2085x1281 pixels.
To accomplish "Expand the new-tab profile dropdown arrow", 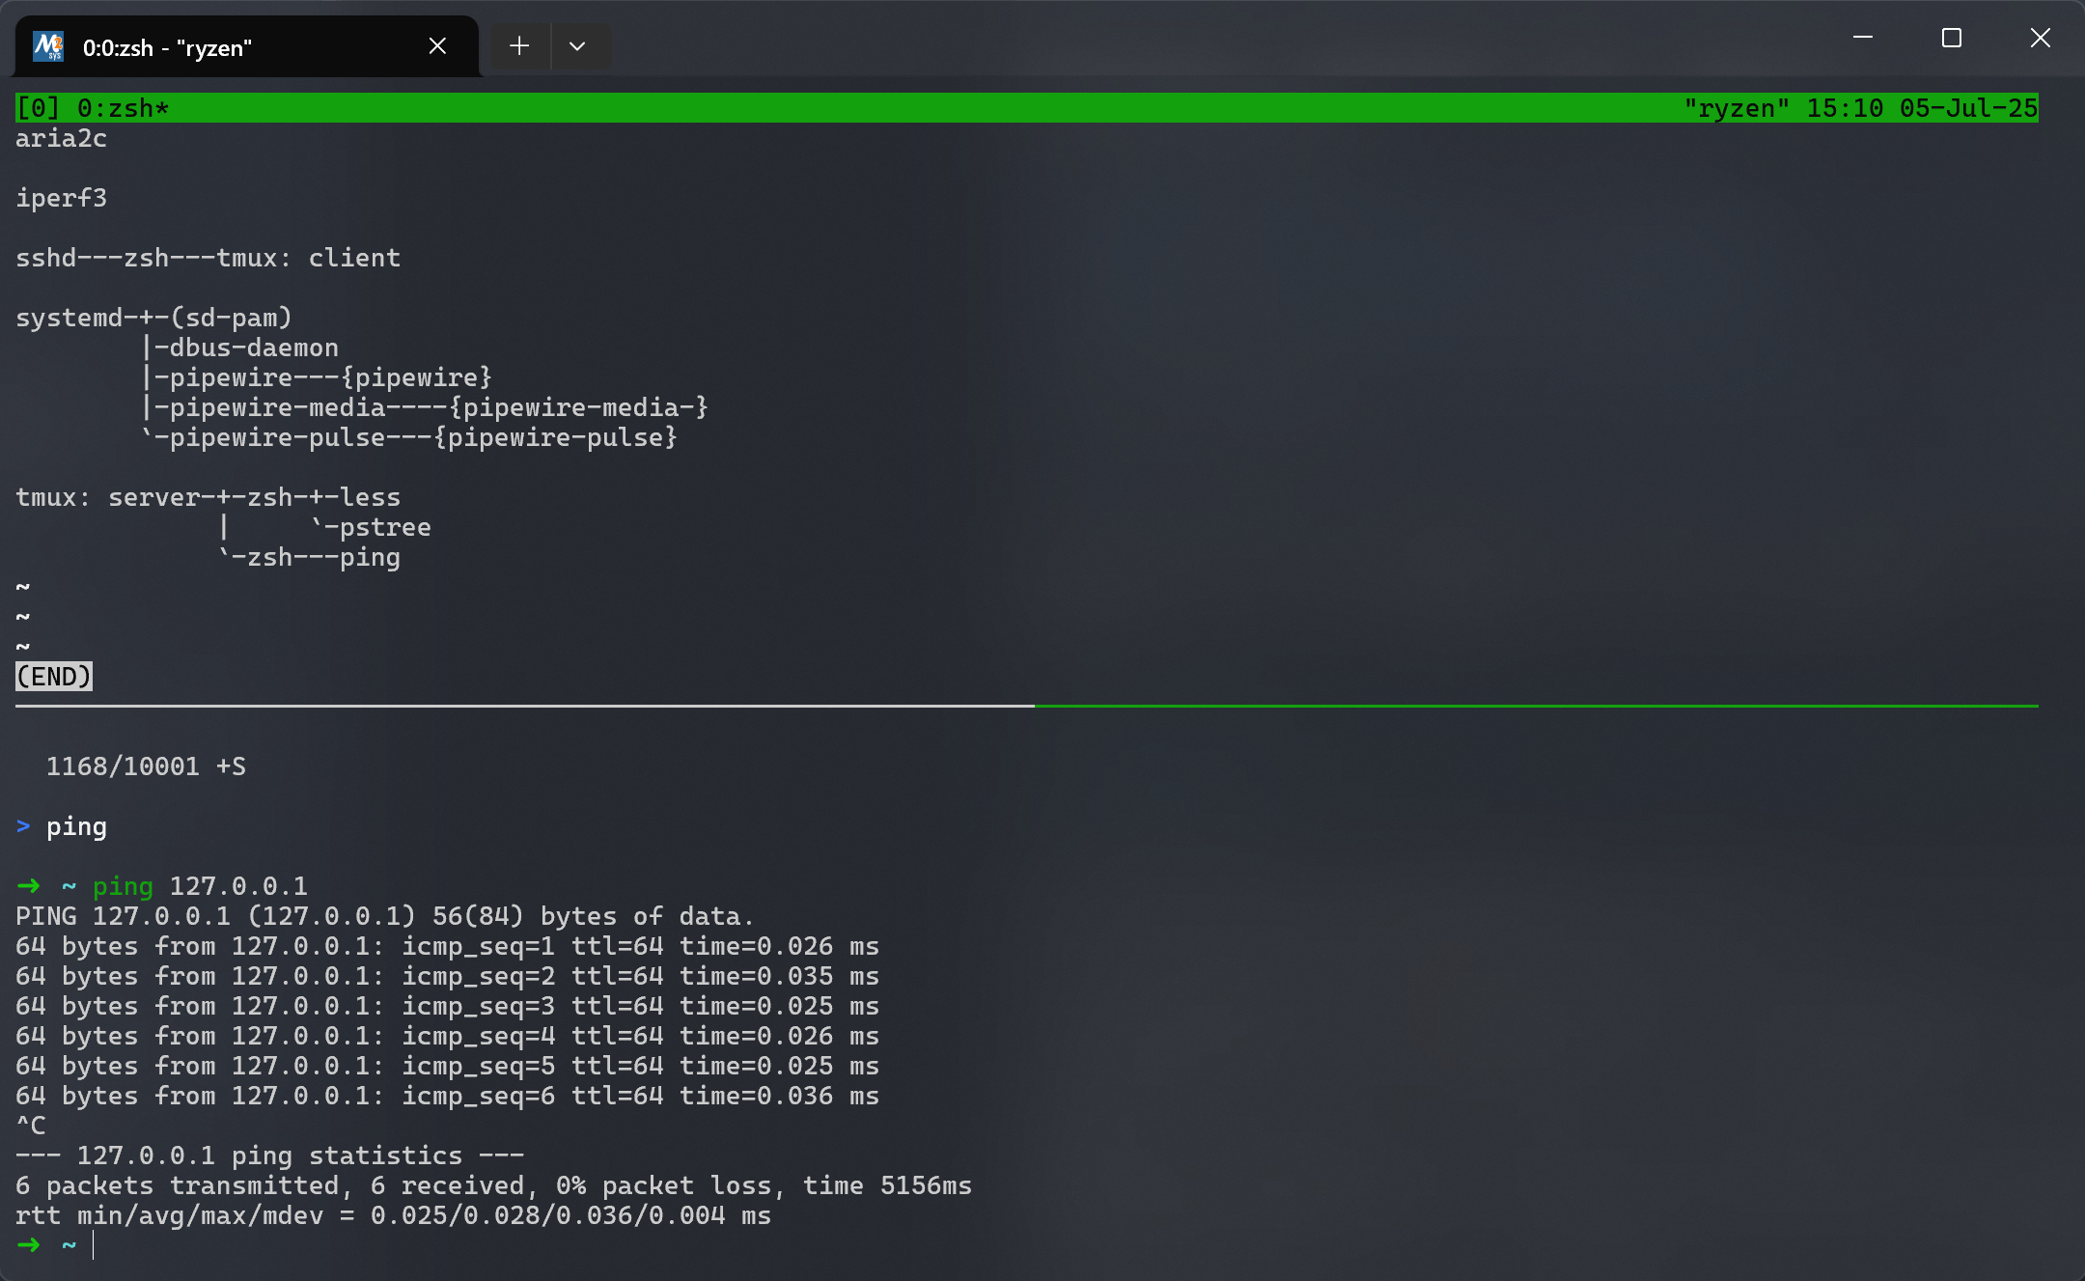I will point(577,45).
